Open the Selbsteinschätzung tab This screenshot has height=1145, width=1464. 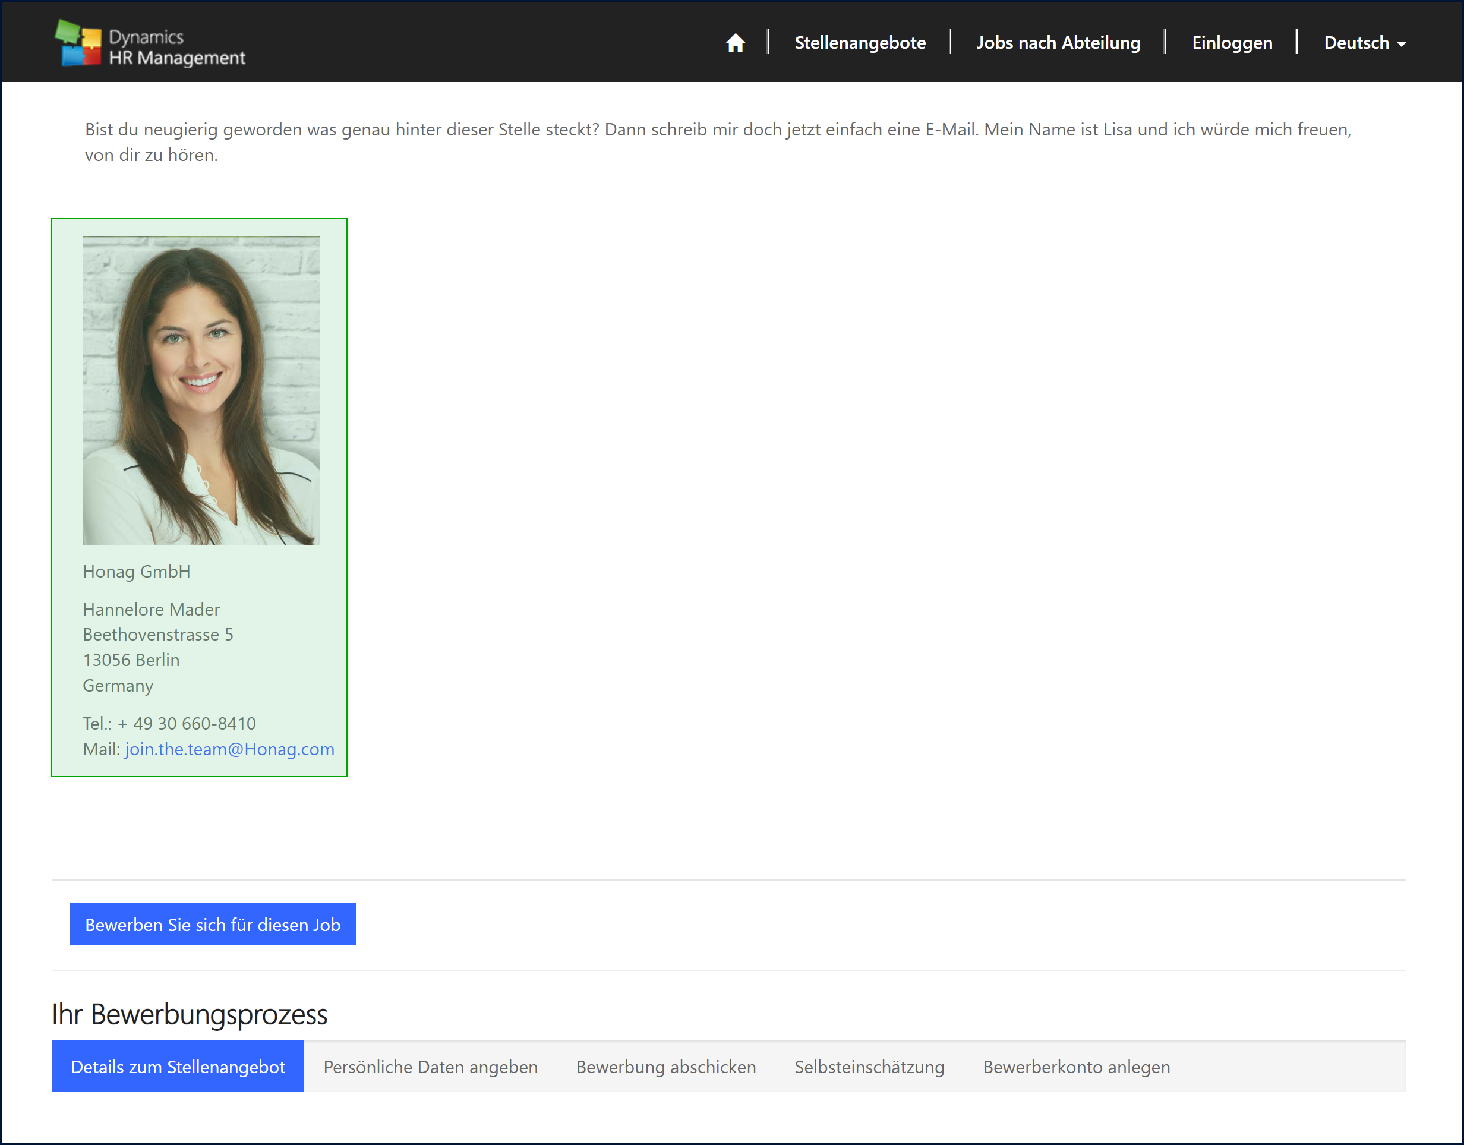point(869,1066)
